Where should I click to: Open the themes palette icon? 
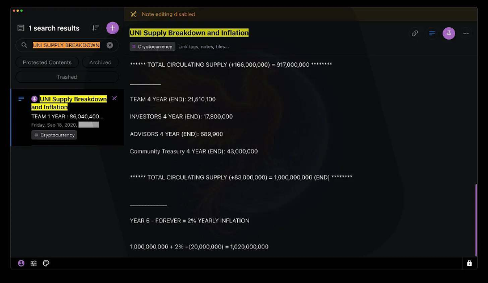[46, 263]
